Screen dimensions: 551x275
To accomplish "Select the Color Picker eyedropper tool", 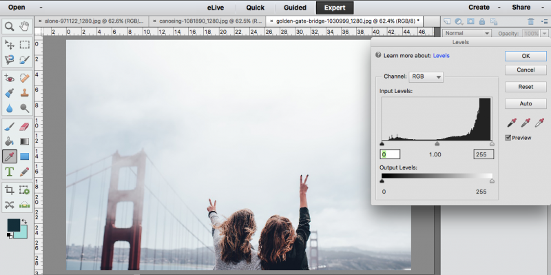I will click(x=10, y=156).
